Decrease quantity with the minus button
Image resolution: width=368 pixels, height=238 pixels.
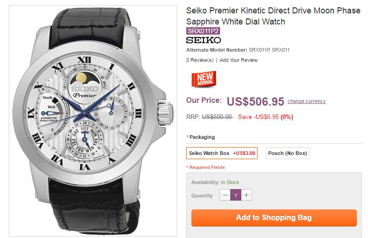225,196
